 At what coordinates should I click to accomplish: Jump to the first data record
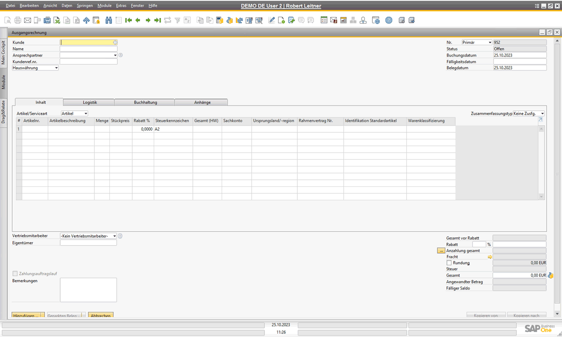point(128,20)
